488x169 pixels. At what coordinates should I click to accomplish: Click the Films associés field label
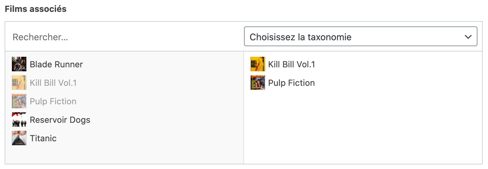36,9
